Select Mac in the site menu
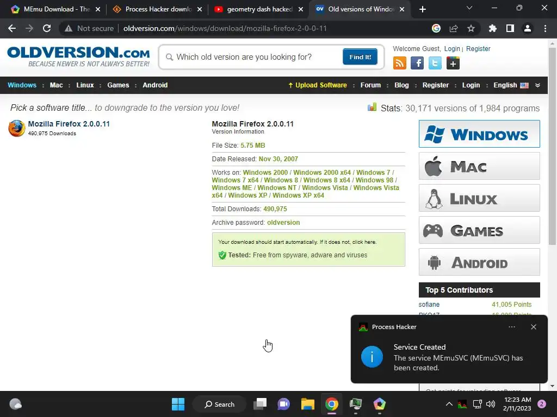Screen dimensions: 557x417 click(x=56, y=85)
